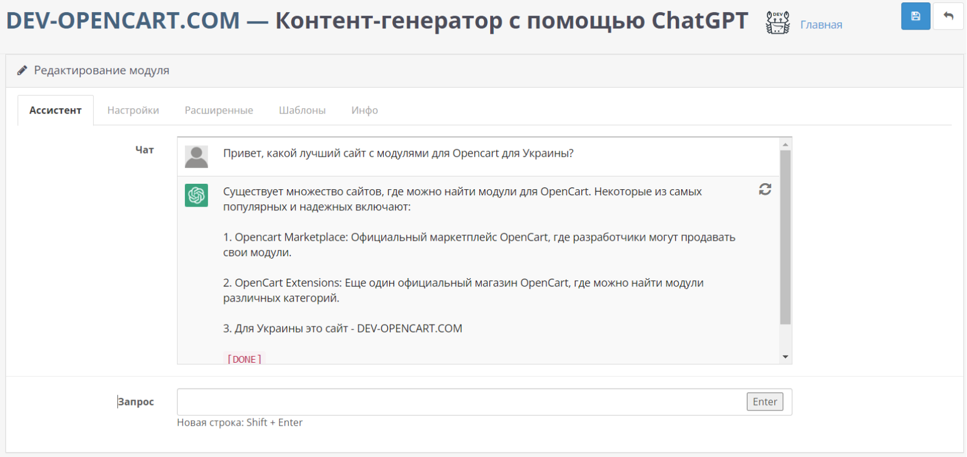Viewport: 967px width, 457px height.
Task: Click the DEV-OPENCART logo icon
Action: [778, 22]
